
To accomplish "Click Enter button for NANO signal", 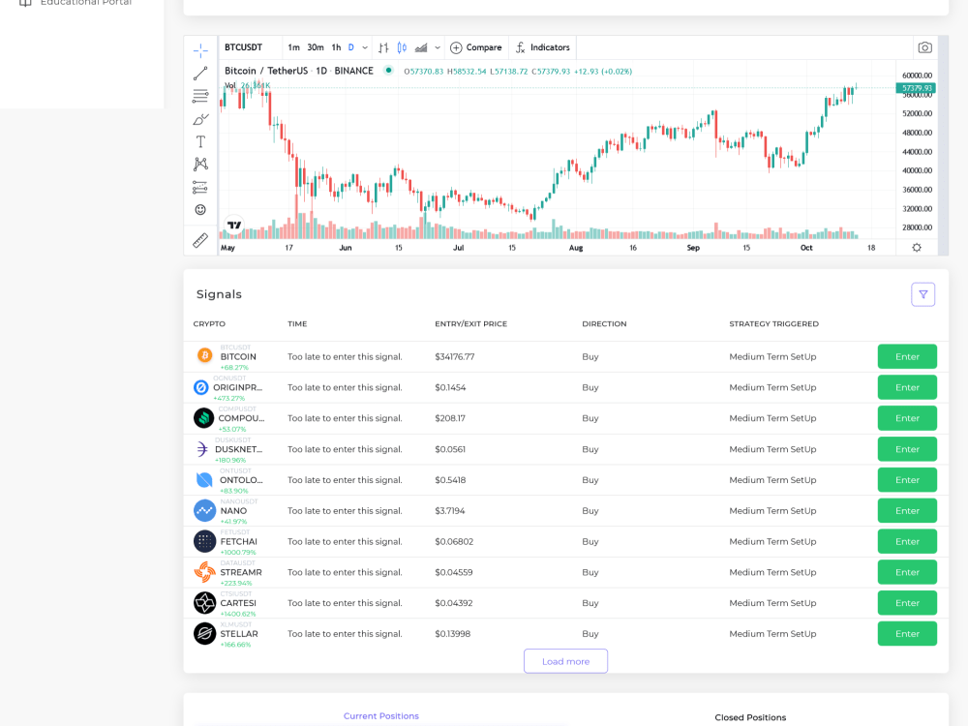I will click(907, 510).
